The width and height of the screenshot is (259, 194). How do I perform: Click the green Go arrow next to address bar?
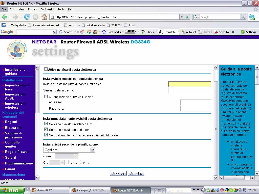187,17
